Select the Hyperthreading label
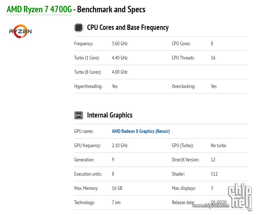 (88, 86)
